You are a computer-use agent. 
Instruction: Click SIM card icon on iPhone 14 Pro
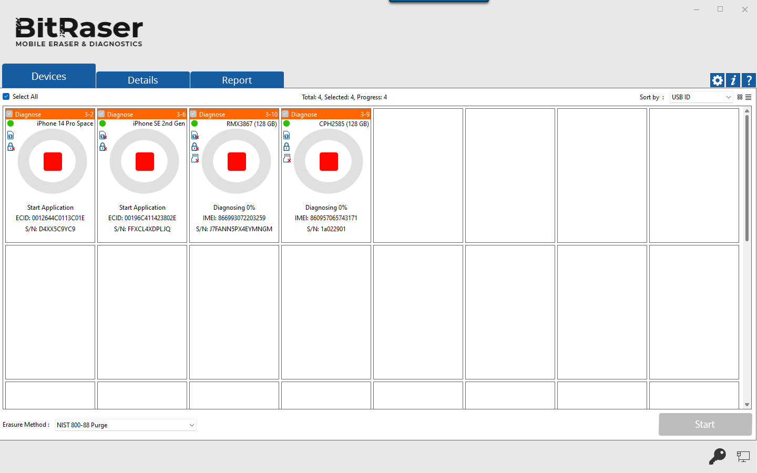click(11, 136)
